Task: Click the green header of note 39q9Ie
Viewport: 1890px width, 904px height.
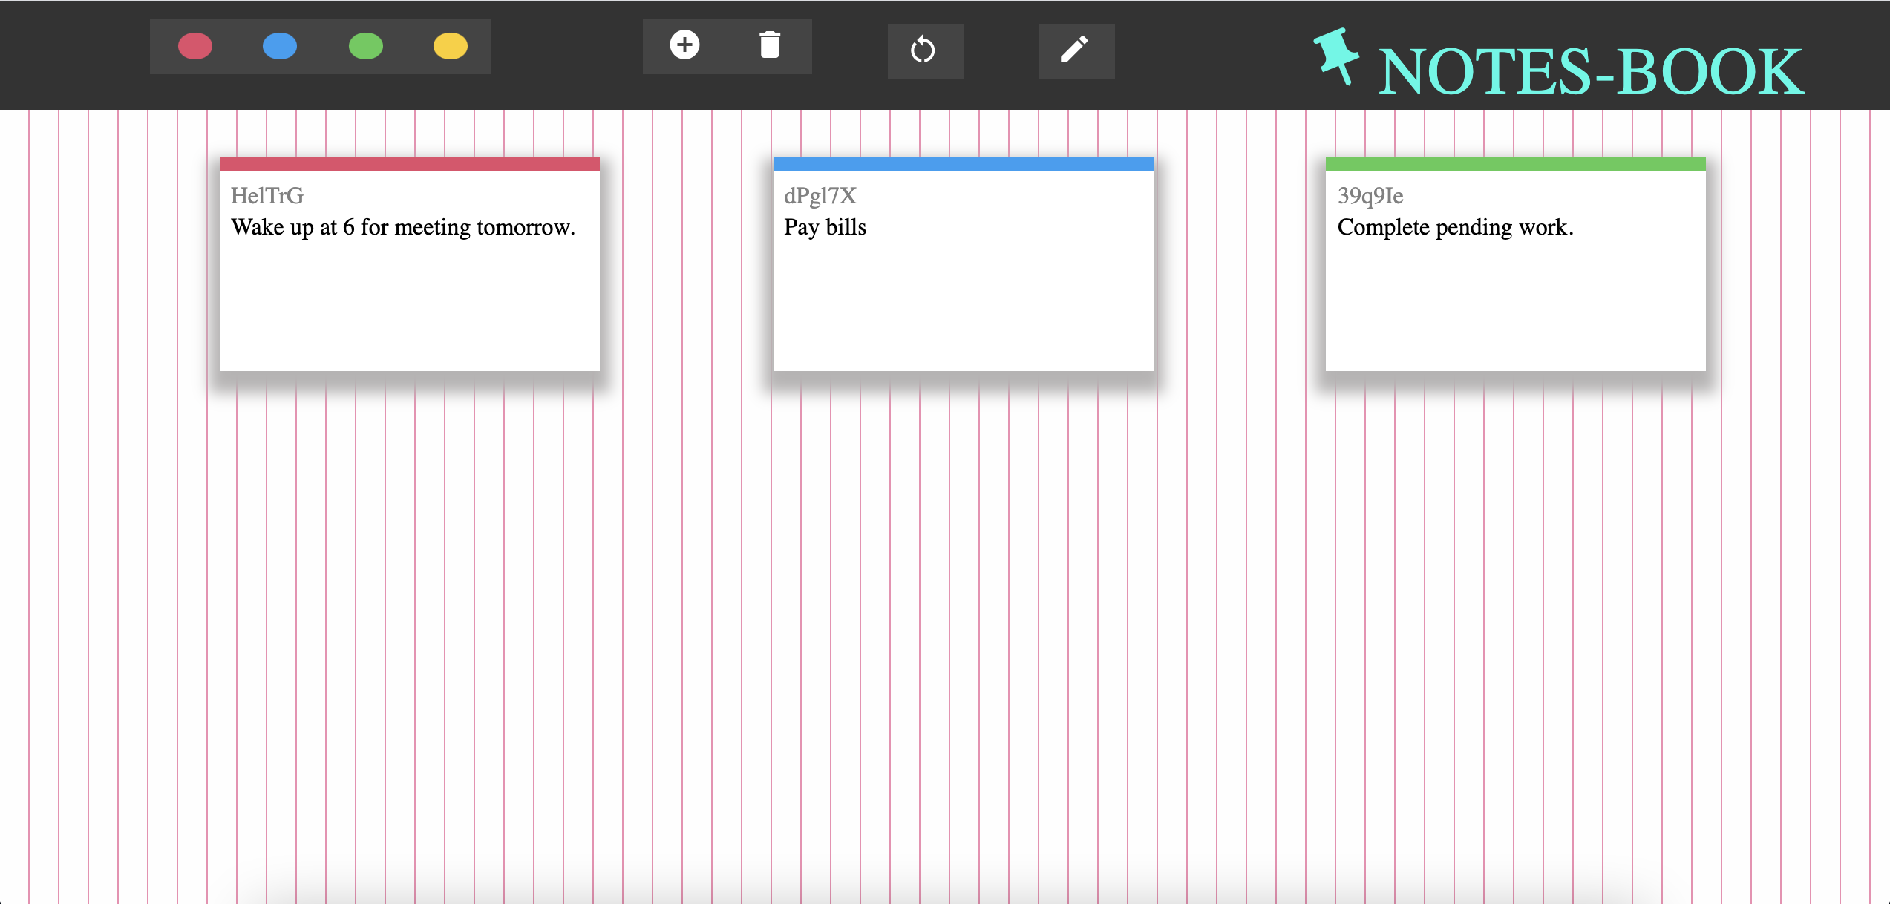Action: (x=1516, y=164)
